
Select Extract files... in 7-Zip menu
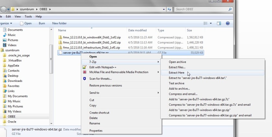coord(177,67)
